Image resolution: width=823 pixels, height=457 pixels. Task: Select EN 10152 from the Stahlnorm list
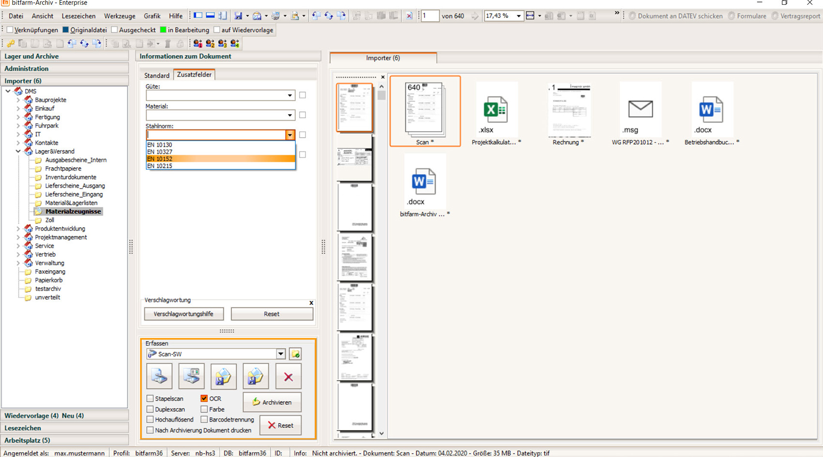220,159
